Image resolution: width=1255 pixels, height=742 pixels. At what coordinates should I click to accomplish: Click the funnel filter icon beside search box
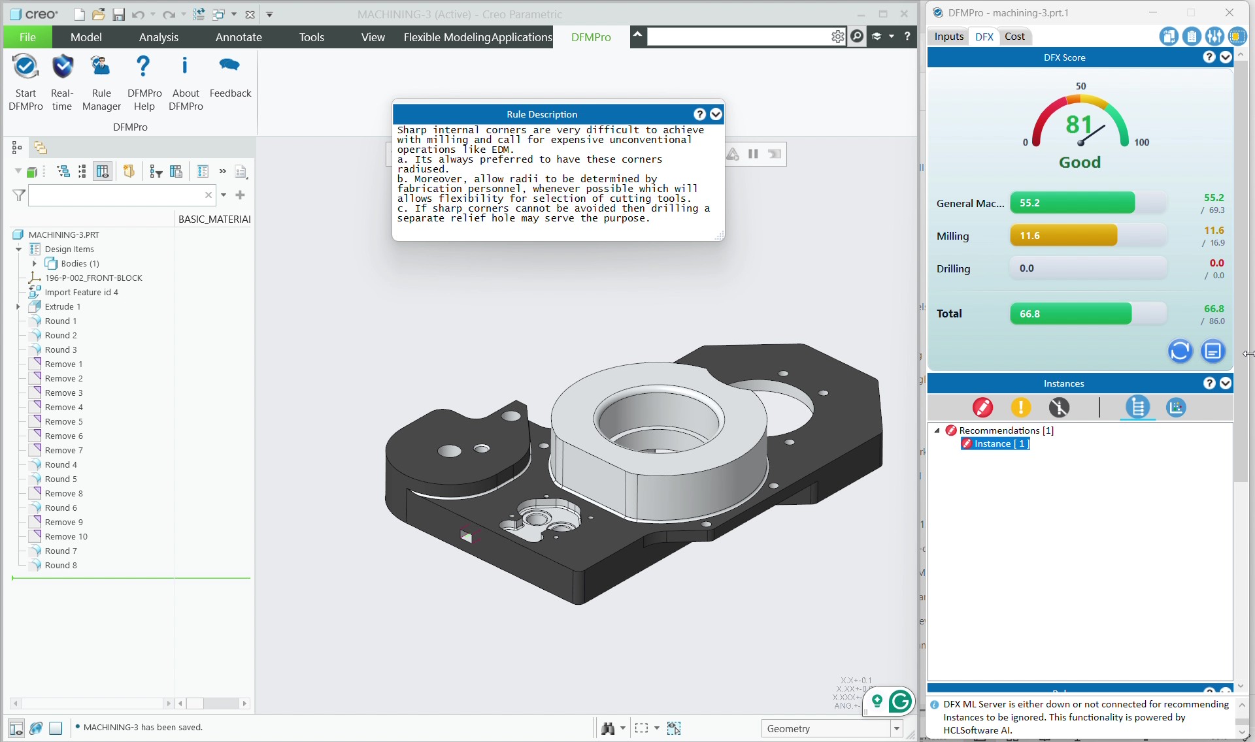point(19,195)
